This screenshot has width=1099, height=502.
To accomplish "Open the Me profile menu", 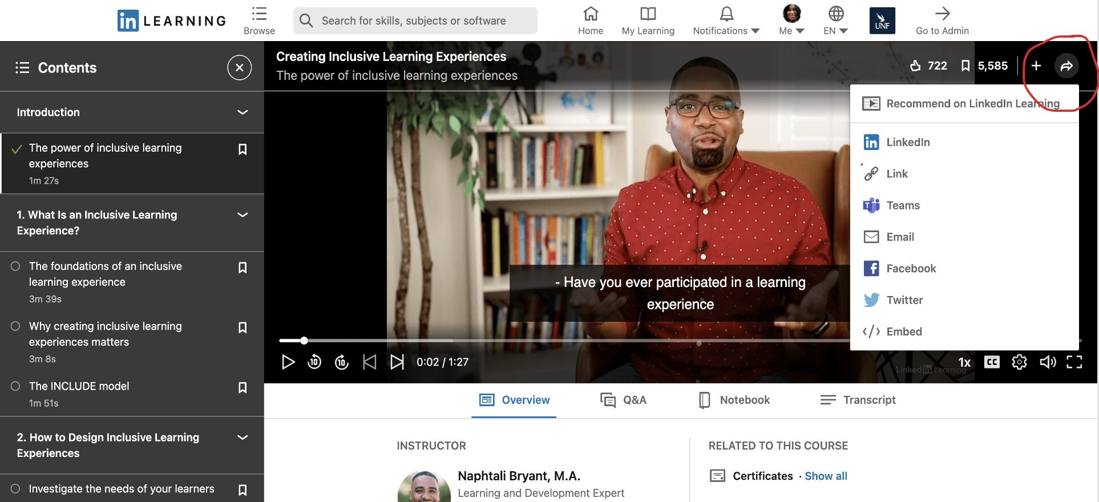I will 791,21.
